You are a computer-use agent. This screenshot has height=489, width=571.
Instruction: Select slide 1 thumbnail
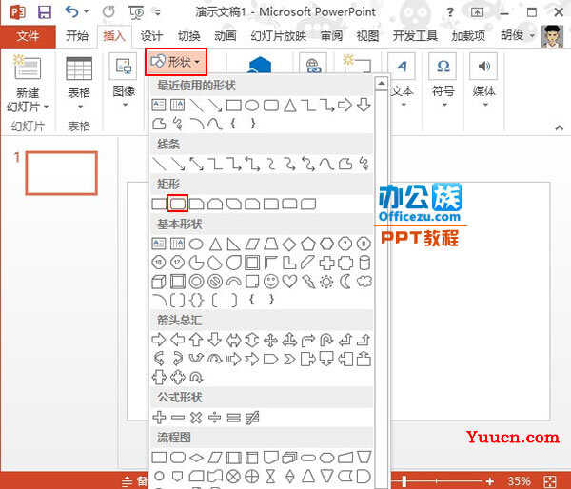pyautogui.click(x=61, y=173)
